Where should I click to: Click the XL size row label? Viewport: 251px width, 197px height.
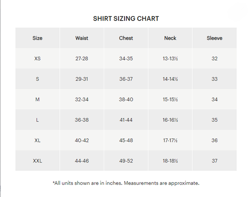coord(38,141)
